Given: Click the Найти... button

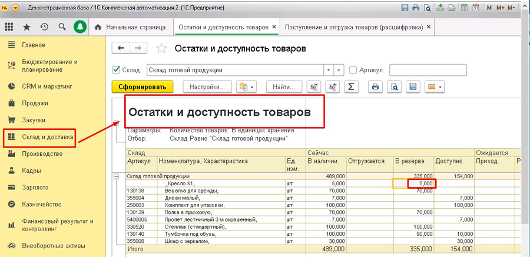Looking at the screenshot, I should pos(284,87).
